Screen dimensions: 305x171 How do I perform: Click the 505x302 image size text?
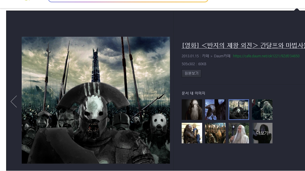188,64
